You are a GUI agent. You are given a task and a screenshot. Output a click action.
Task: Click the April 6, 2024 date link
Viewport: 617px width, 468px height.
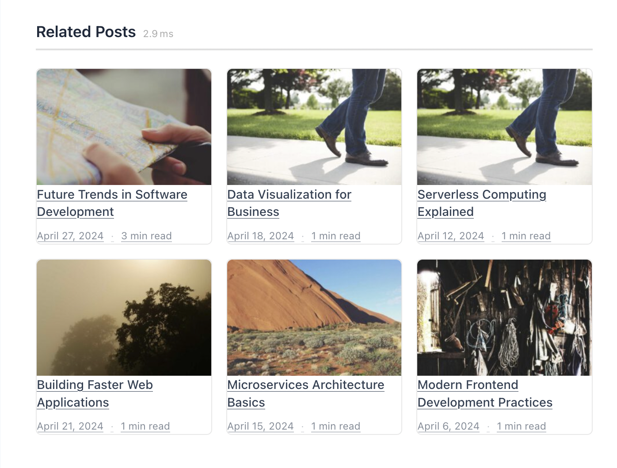[x=448, y=426]
